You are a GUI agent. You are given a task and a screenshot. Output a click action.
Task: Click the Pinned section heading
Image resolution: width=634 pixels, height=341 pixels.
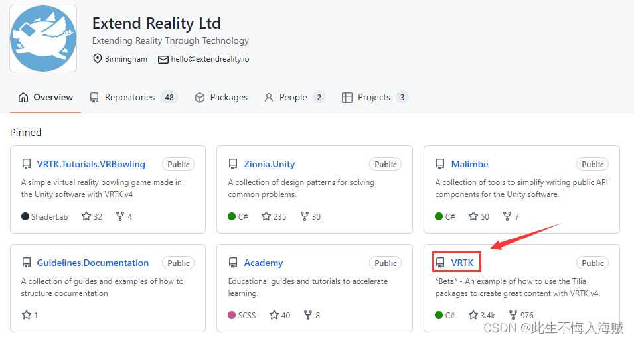[x=26, y=133]
